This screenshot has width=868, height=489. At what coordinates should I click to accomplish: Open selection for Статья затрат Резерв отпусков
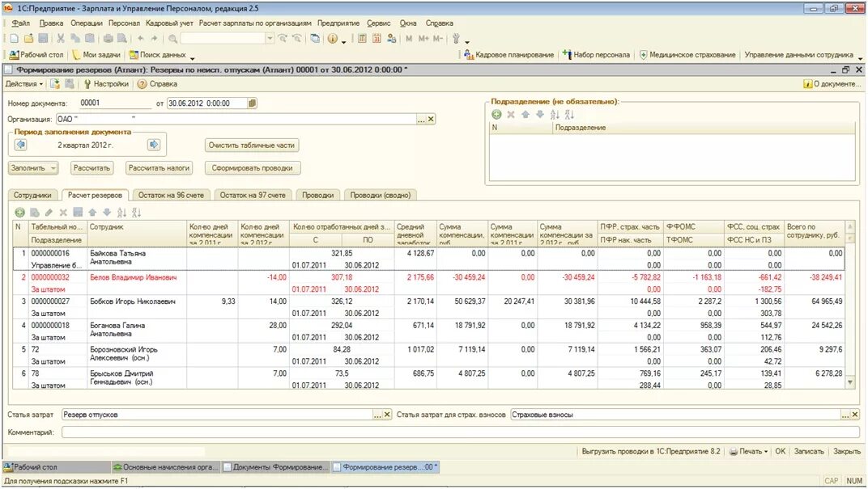377,415
